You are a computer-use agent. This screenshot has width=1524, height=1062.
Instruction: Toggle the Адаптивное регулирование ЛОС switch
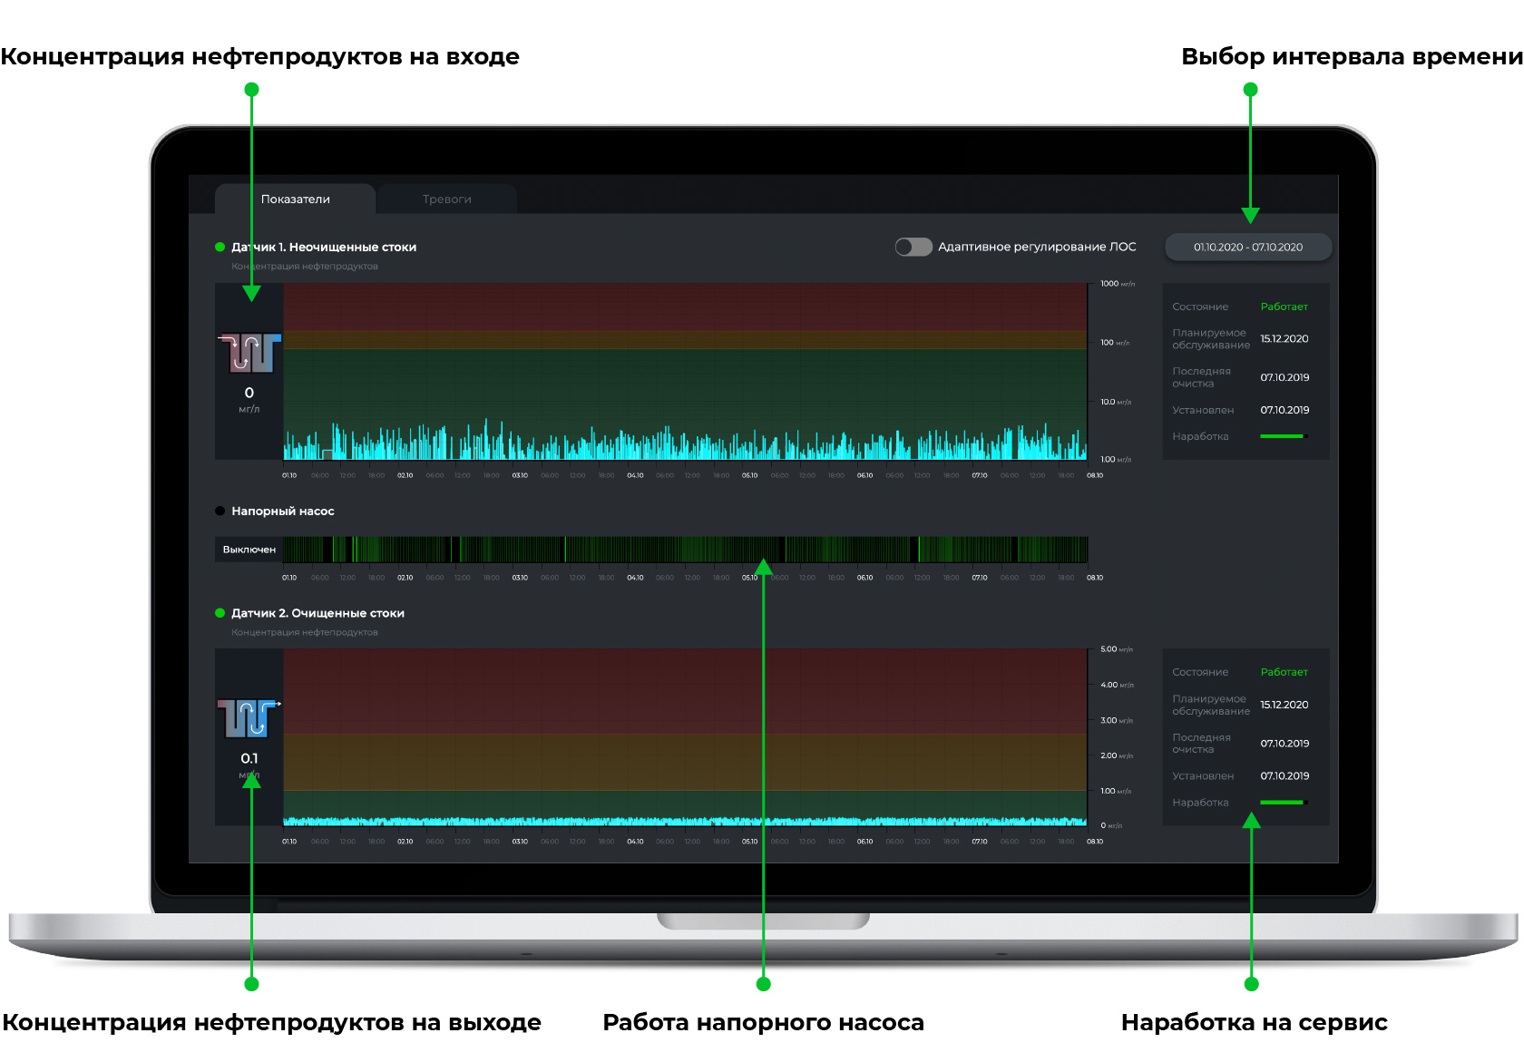coord(913,247)
